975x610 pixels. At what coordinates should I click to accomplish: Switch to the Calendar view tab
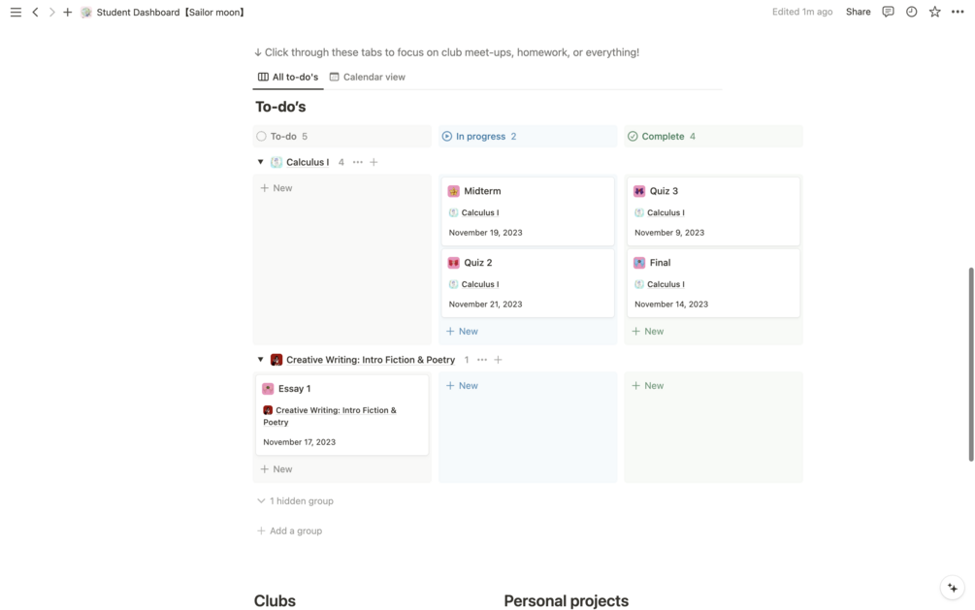[x=367, y=77]
